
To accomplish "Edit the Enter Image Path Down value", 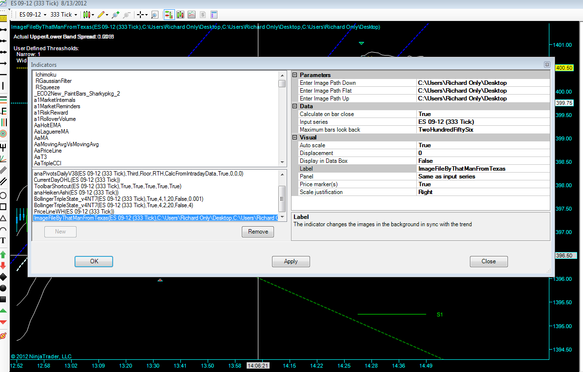I will (483, 83).
